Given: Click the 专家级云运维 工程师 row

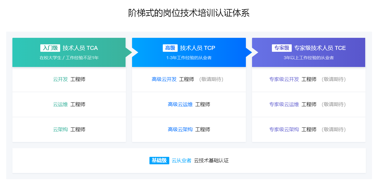Looking at the screenshot, I should point(293,104).
